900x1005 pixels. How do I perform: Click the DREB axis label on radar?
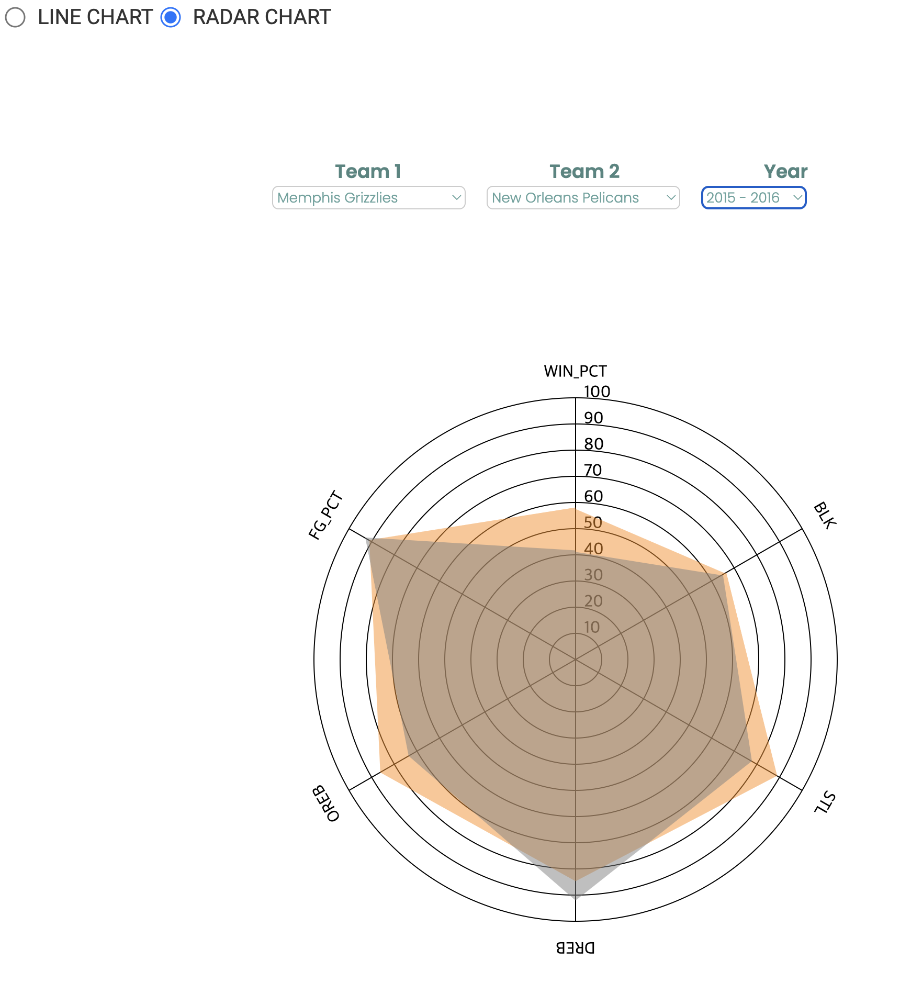pos(575,948)
